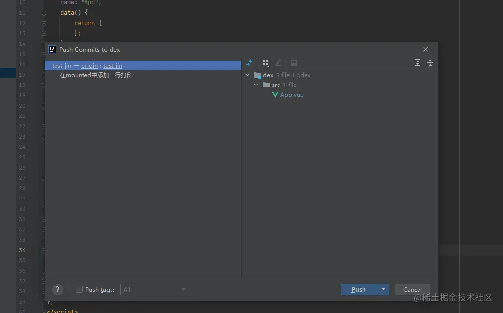Collapse the src folder node

tap(256, 85)
